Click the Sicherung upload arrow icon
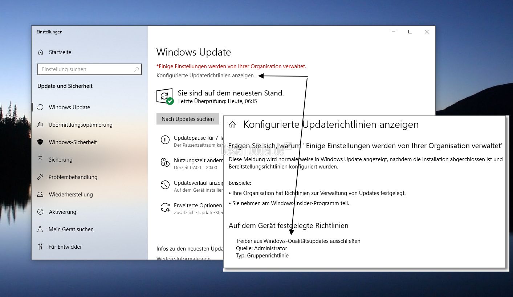This screenshot has height=297, width=513. (40, 160)
